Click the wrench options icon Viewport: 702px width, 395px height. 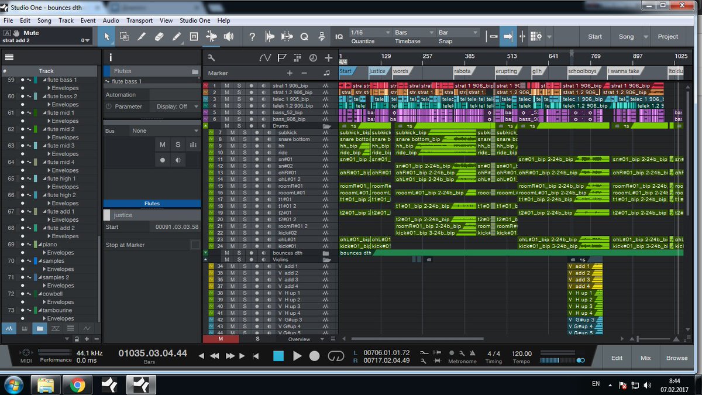tap(211, 57)
